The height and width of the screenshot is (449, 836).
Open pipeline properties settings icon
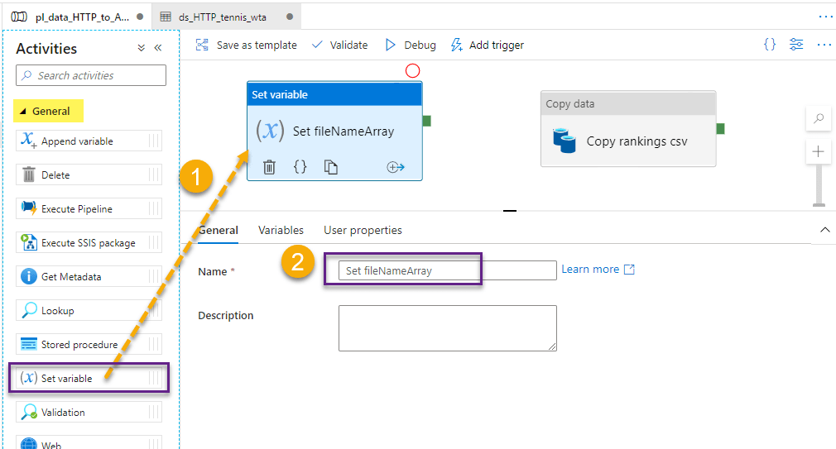click(x=796, y=45)
